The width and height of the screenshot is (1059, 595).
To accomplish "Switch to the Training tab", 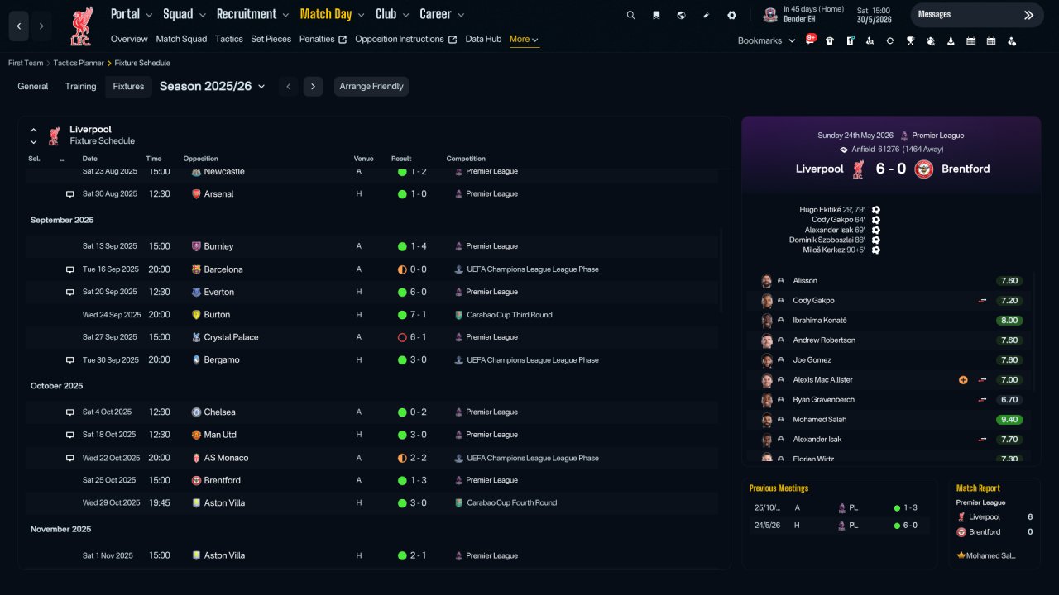I will [x=81, y=86].
